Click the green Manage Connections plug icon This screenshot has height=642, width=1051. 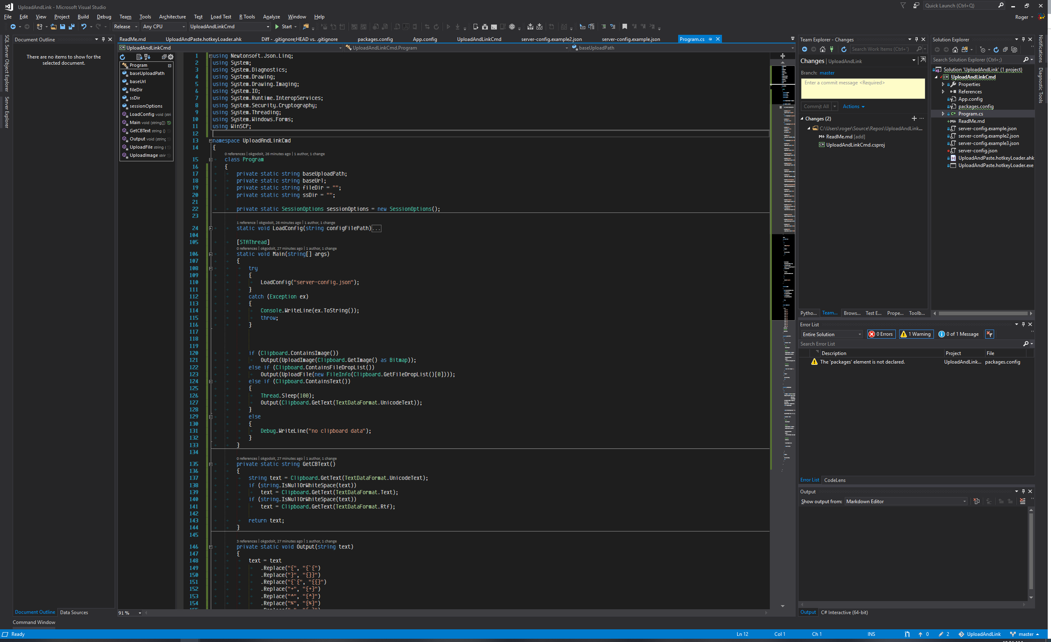pos(831,49)
